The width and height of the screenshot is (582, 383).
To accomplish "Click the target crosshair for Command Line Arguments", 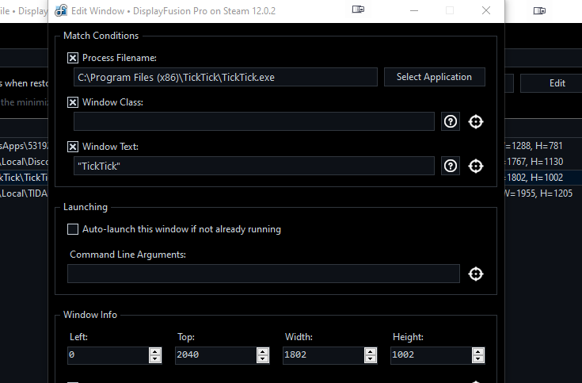I will pyautogui.click(x=476, y=274).
